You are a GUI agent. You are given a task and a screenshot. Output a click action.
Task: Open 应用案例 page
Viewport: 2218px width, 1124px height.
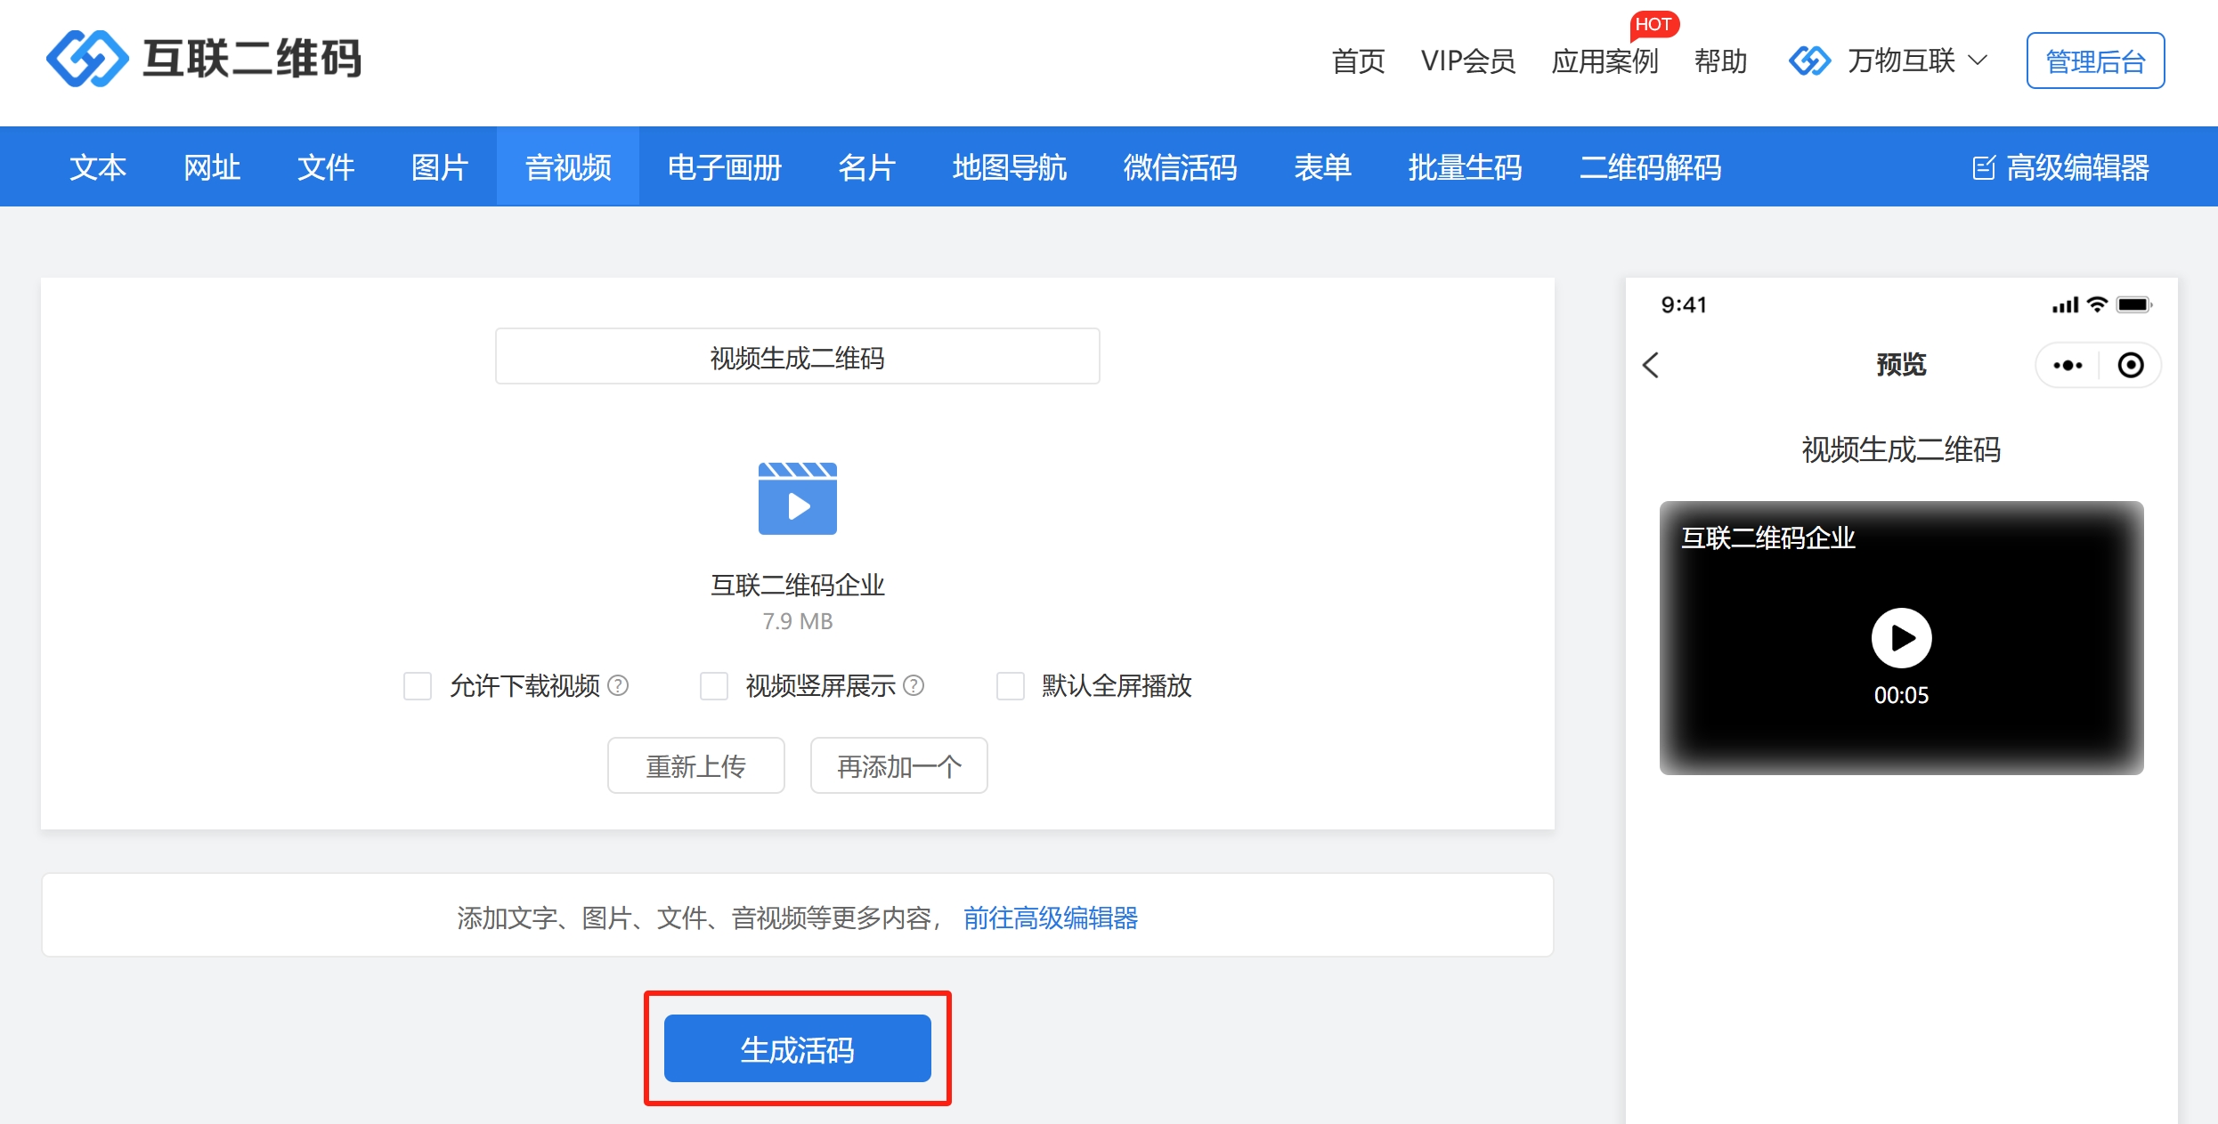(1605, 61)
